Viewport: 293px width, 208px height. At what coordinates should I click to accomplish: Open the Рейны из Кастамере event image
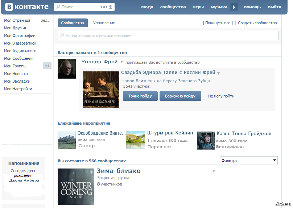tap(101, 90)
